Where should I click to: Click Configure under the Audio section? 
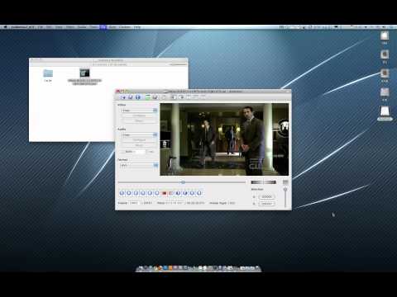pyautogui.click(x=139, y=140)
